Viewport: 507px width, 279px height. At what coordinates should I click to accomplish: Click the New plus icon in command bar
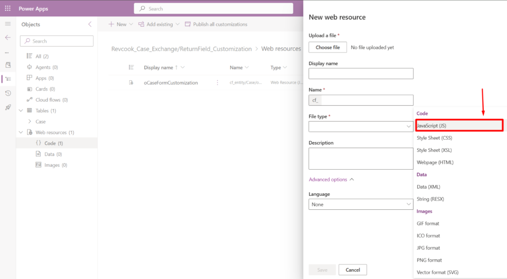(x=111, y=24)
